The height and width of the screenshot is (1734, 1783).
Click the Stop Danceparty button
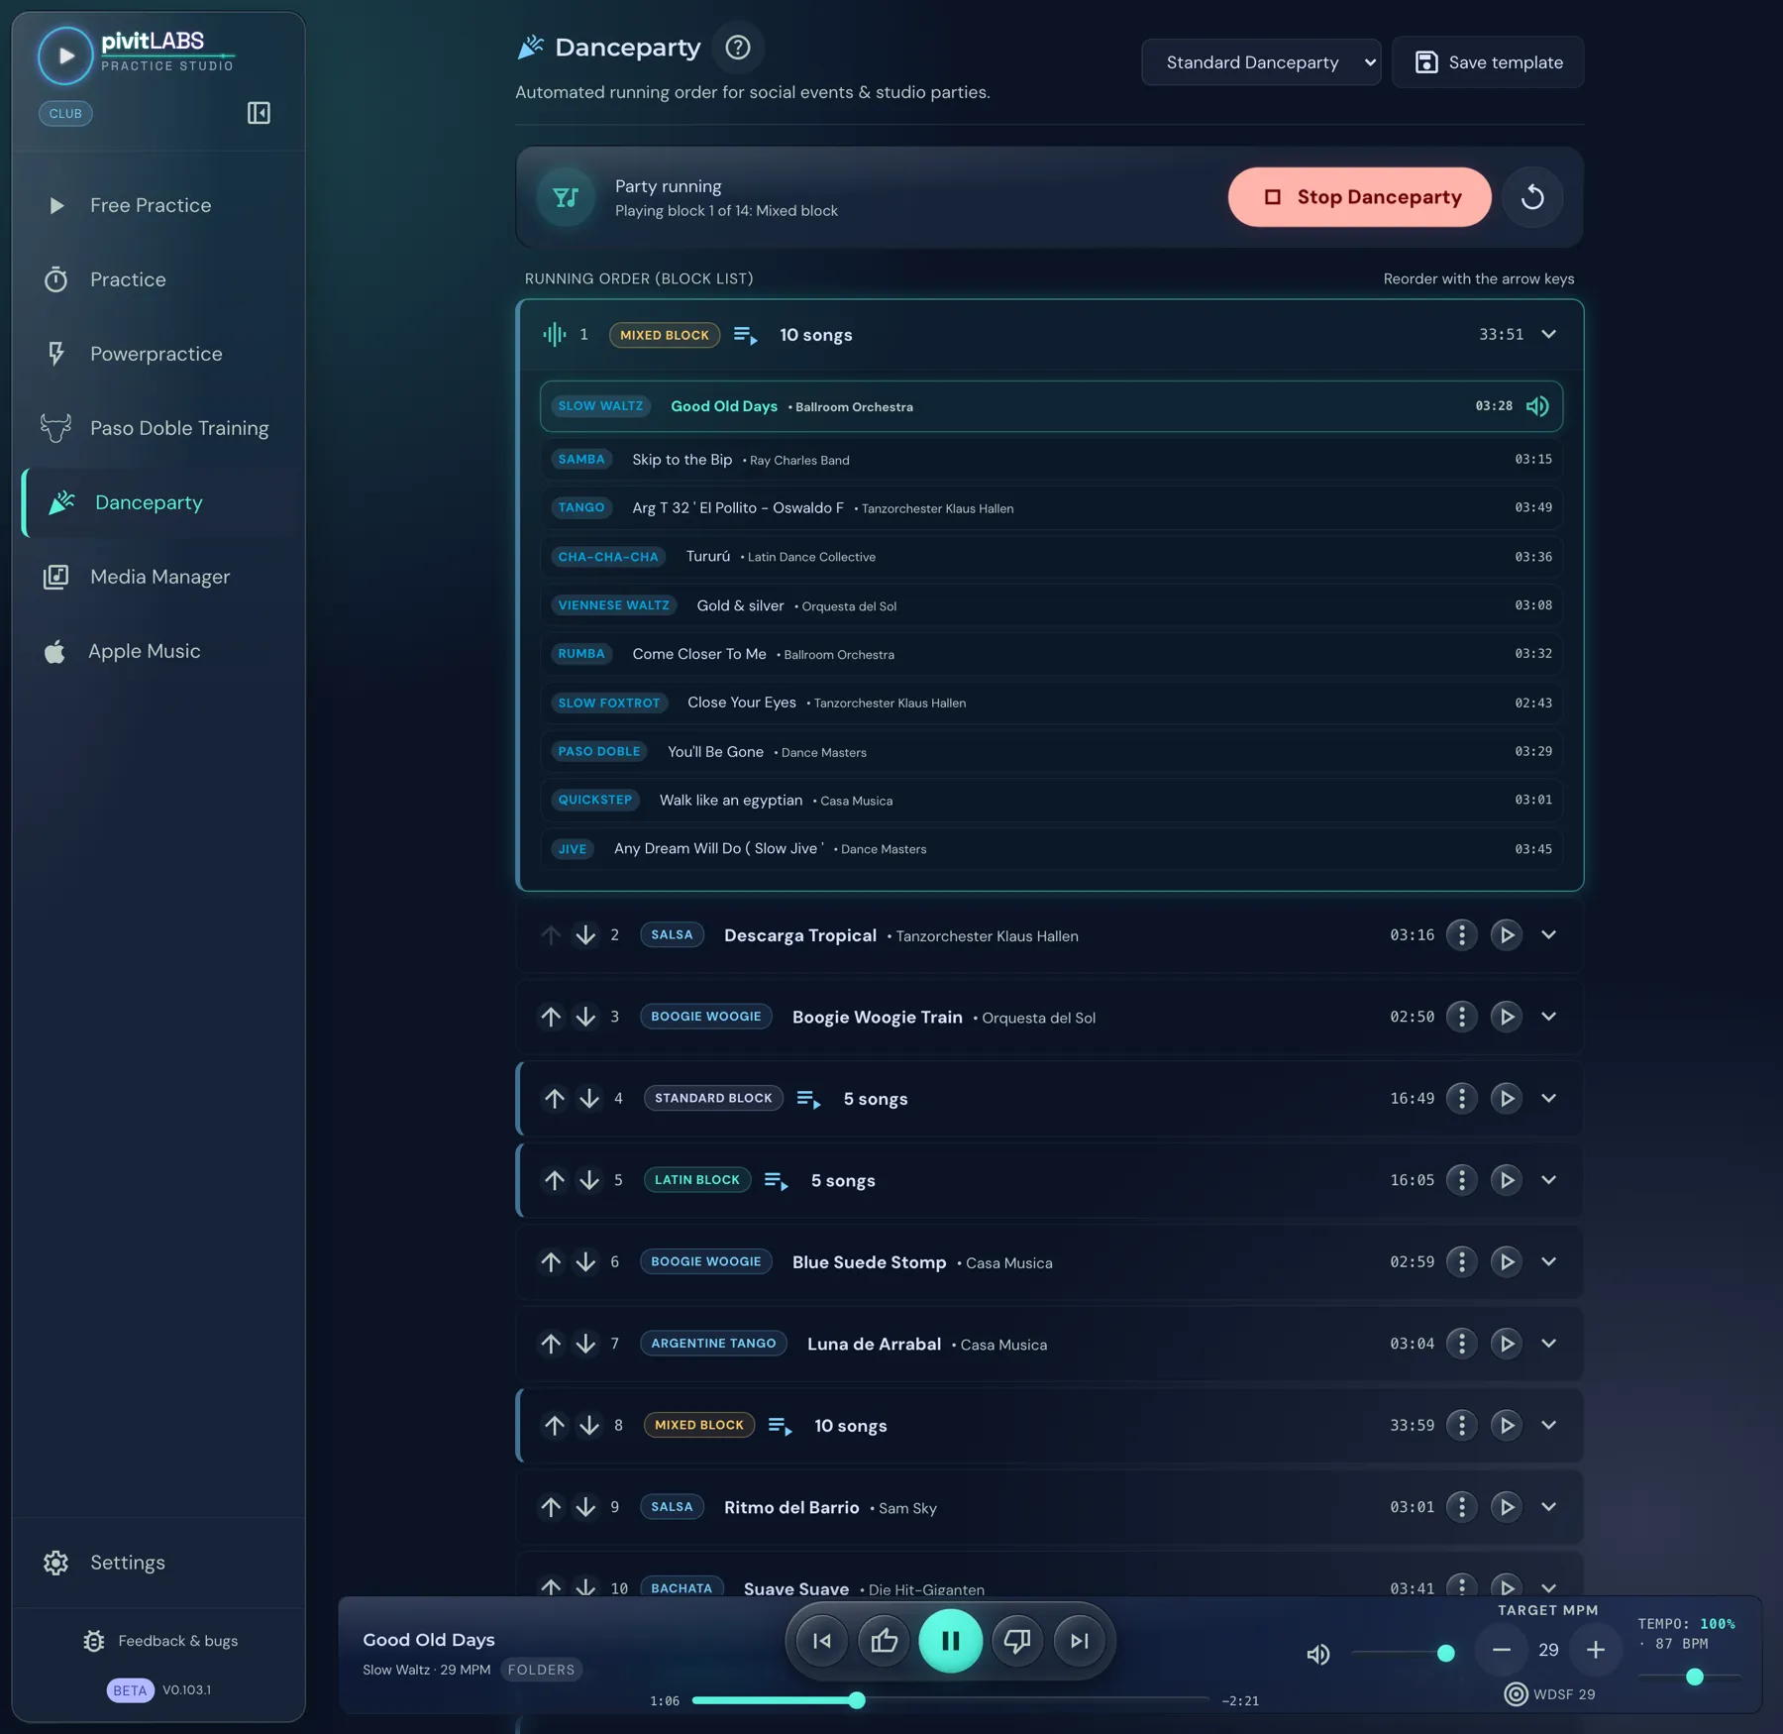[x=1360, y=197]
